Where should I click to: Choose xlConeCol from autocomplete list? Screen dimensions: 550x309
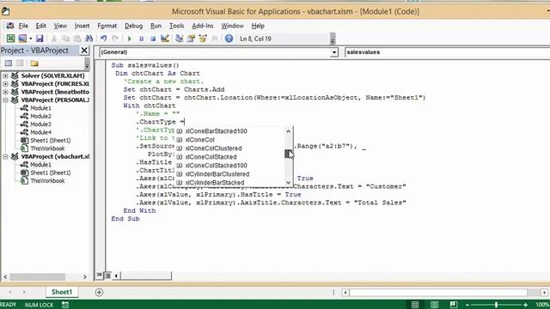(x=200, y=140)
